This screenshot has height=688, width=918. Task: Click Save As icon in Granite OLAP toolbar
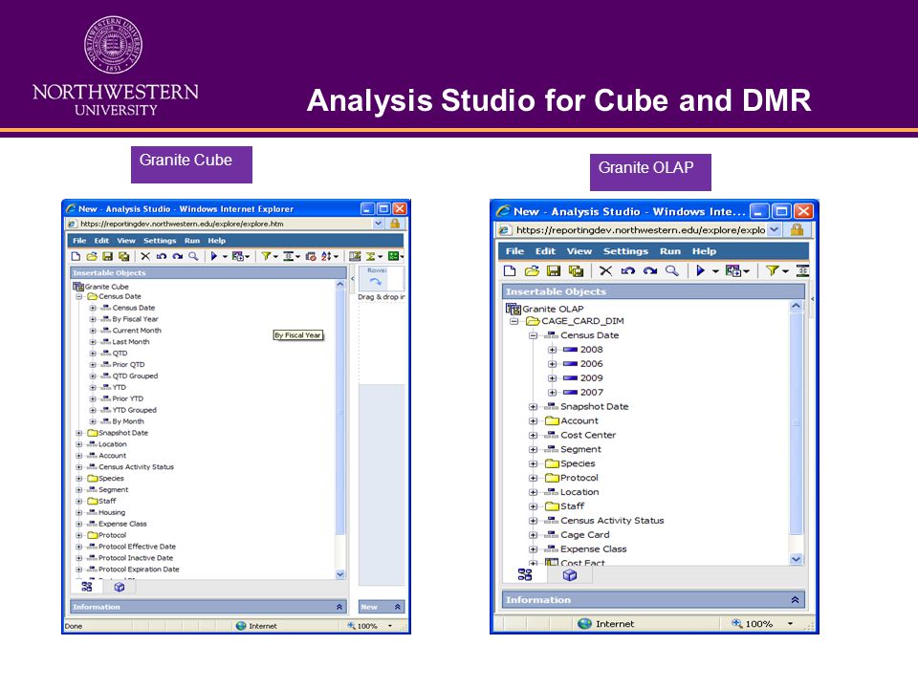coord(576,270)
